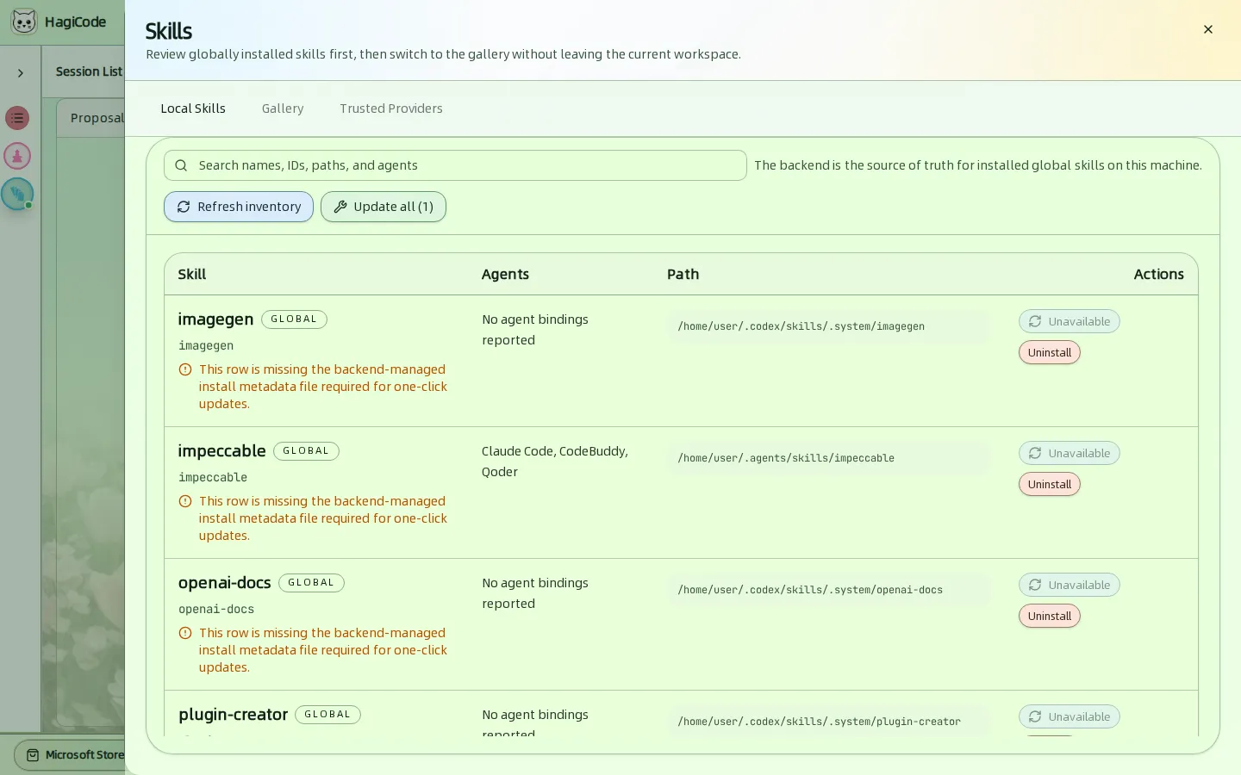
Task: Select the imagegen skill path text
Action: click(801, 326)
